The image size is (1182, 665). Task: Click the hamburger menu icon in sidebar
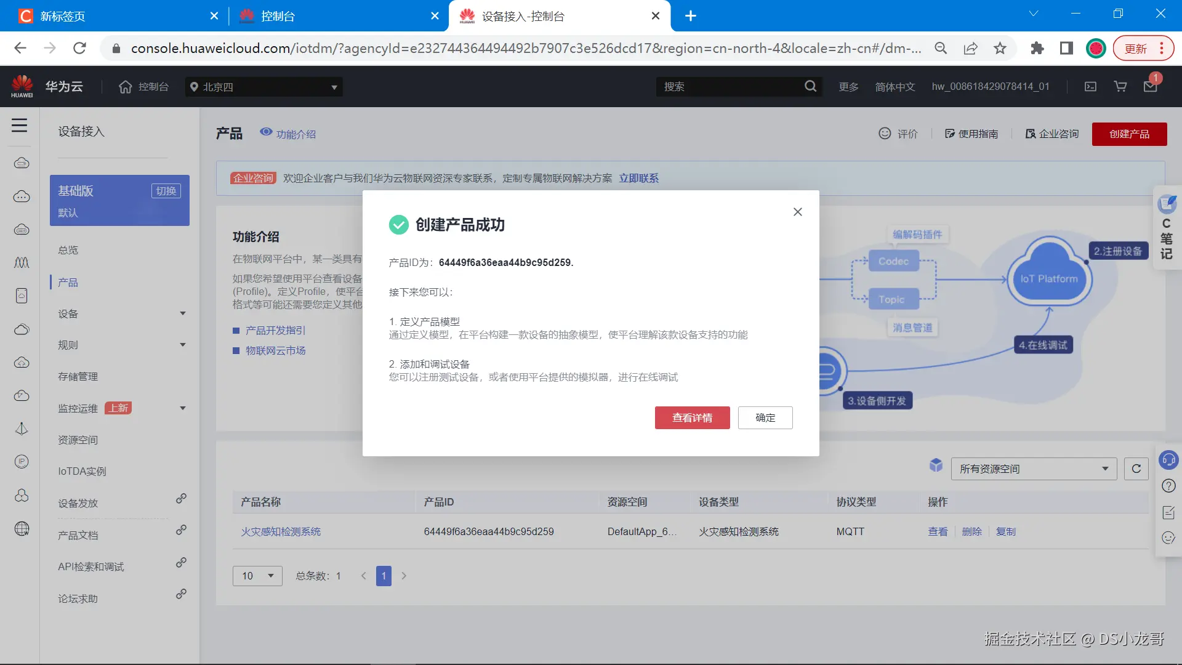[19, 126]
